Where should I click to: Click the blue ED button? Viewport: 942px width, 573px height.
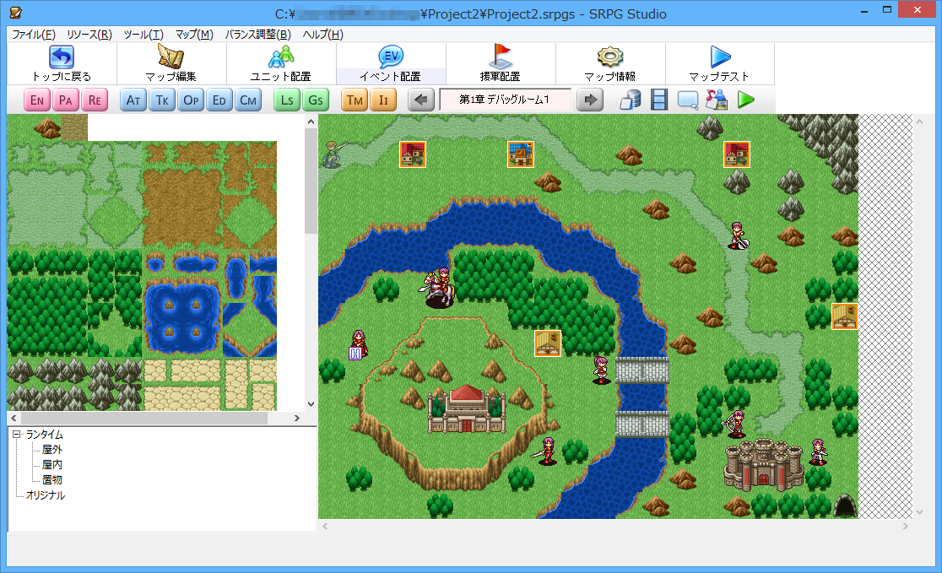click(x=219, y=100)
